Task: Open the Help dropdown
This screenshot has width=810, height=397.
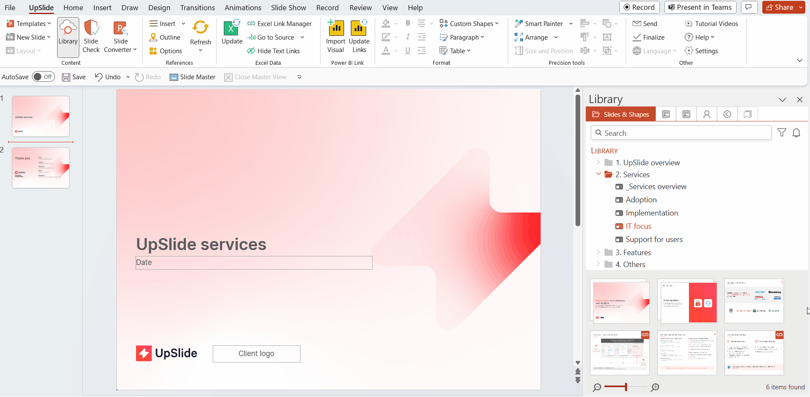Action: pos(699,37)
